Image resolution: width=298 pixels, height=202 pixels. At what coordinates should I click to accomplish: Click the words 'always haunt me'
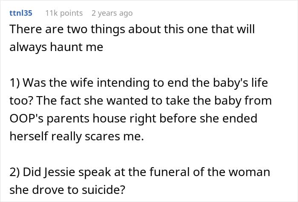pos(56,47)
